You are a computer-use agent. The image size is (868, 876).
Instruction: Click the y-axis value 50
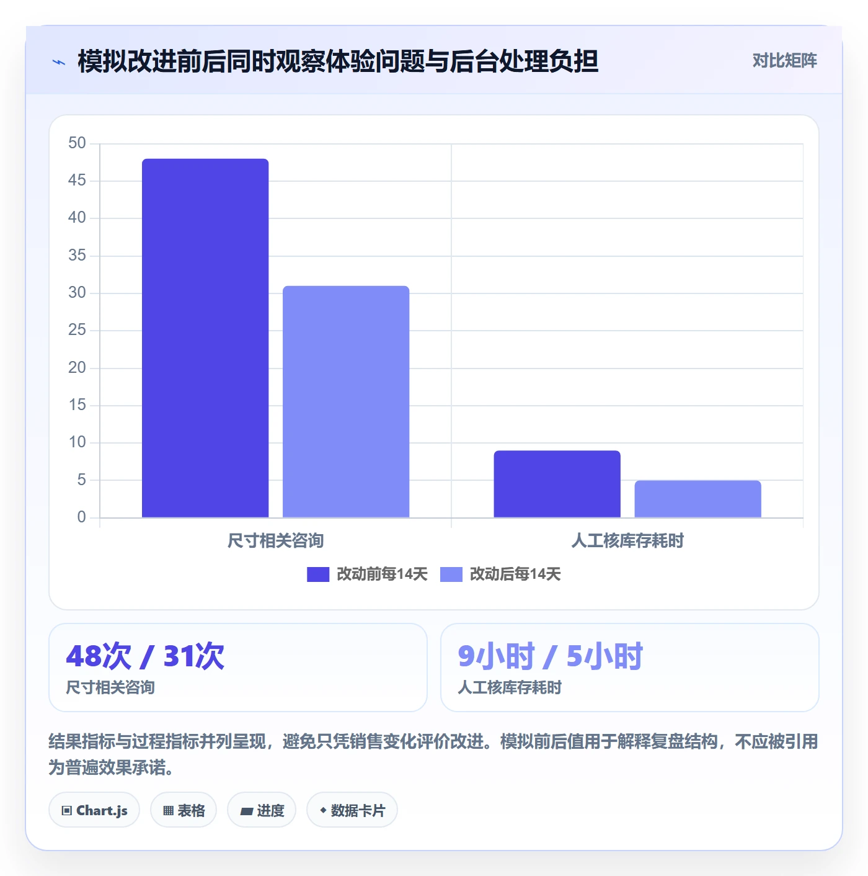(77, 143)
